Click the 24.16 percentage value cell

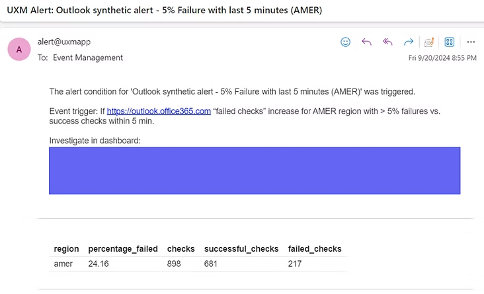coord(99,264)
